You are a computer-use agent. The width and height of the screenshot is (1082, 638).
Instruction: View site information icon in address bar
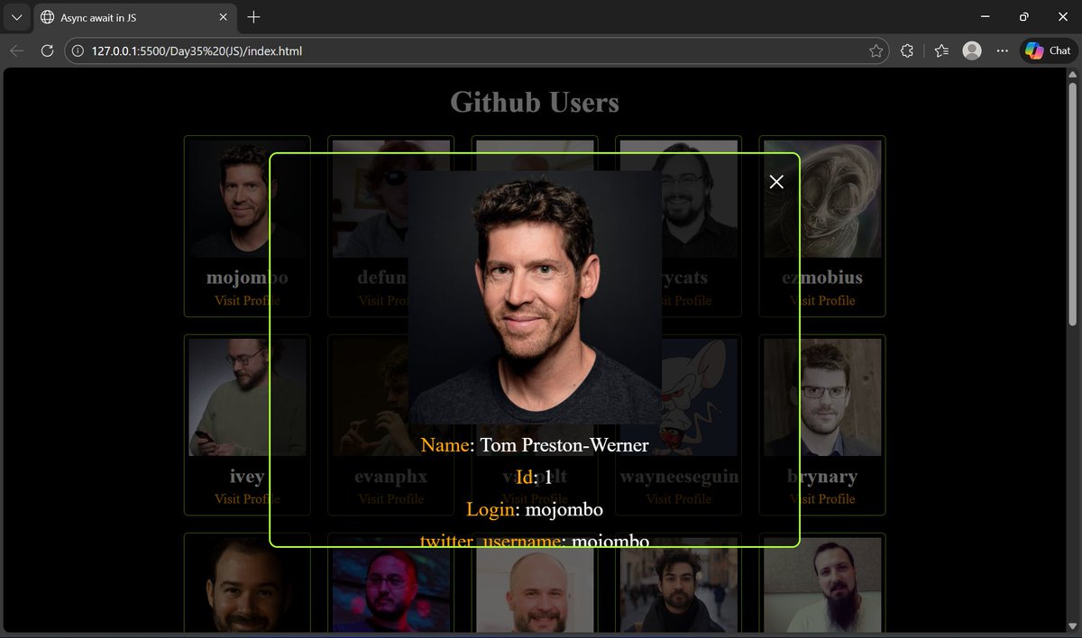click(78, 51)
